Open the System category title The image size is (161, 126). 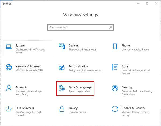tap(20, 45)
